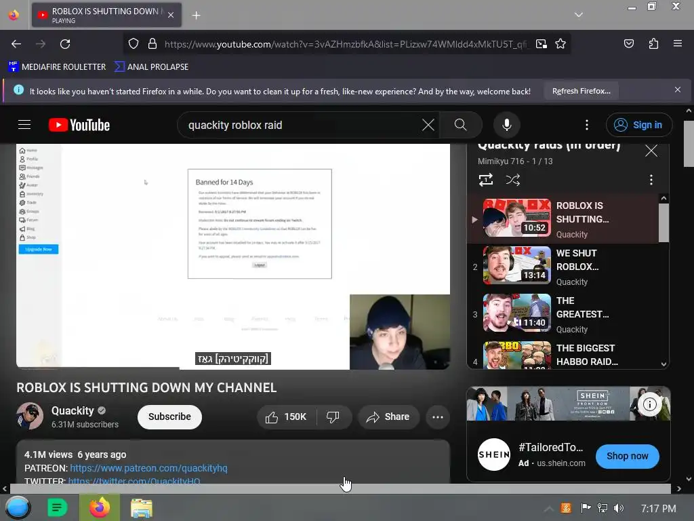Open the Action Center flag tray icon

(x=586, y=508)
